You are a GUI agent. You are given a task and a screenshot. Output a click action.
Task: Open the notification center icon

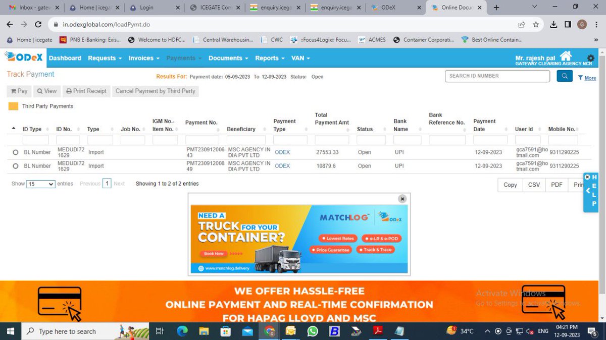pos(592,331)
